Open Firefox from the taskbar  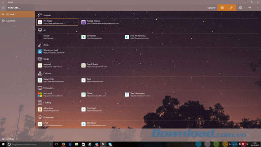click(x=63, y=144)
